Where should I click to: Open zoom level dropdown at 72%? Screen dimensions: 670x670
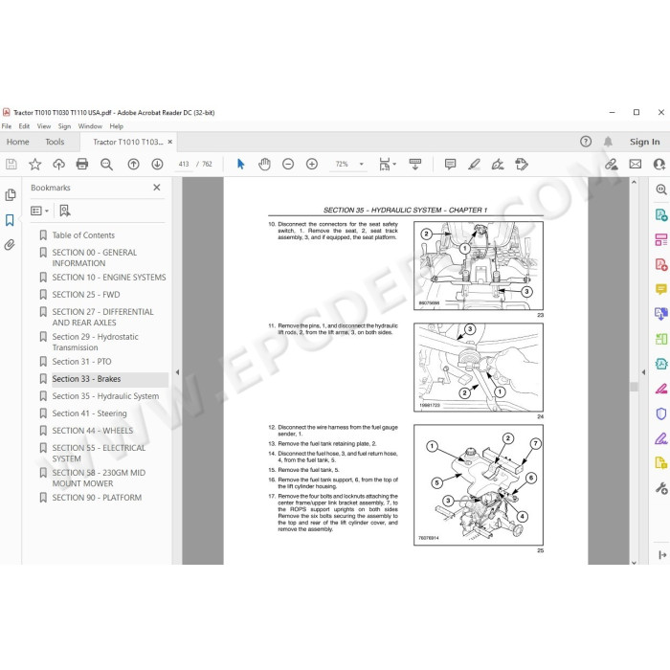pyautogui.click(x=361, y=164)
